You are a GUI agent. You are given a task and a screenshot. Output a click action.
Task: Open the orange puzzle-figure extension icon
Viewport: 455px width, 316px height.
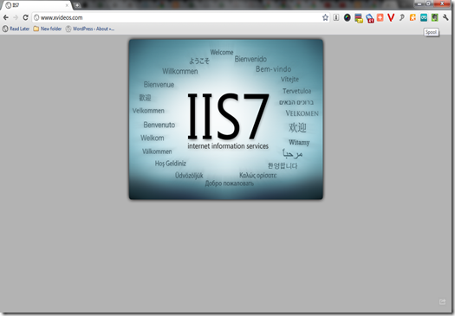click(x=413, y=17)
